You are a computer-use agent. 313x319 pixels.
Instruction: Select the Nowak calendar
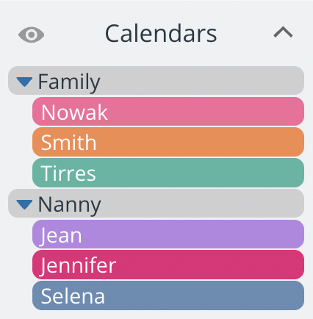tap(168, 112)
